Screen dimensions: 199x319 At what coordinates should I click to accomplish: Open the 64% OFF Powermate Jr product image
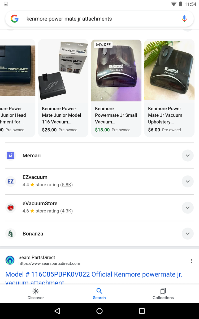point(116,71)
